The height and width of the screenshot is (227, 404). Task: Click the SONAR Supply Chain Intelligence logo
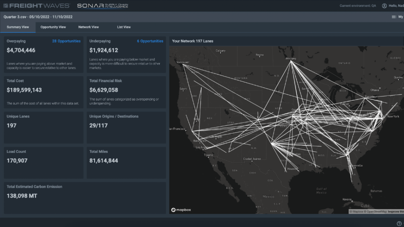tap(102, 6)
